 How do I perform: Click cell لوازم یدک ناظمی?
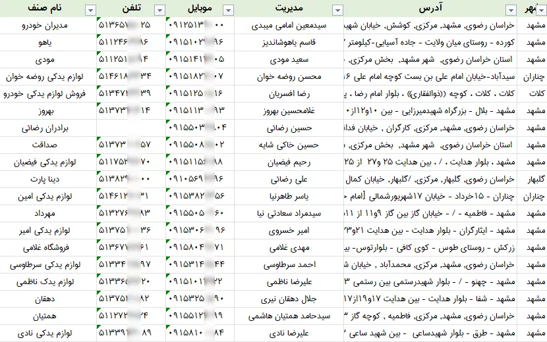pos(48,281)
